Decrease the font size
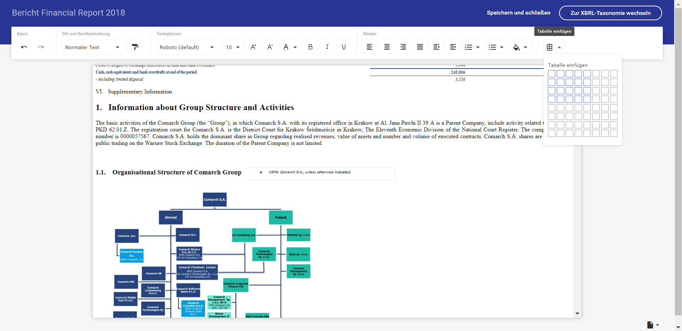This screenshot has height=331, width=682. (270, 47)
